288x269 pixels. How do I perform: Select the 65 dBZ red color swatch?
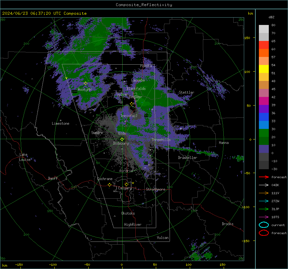coord(264,45)
